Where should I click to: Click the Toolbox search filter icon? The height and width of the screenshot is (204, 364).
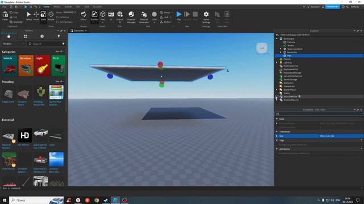coord(63,44)
